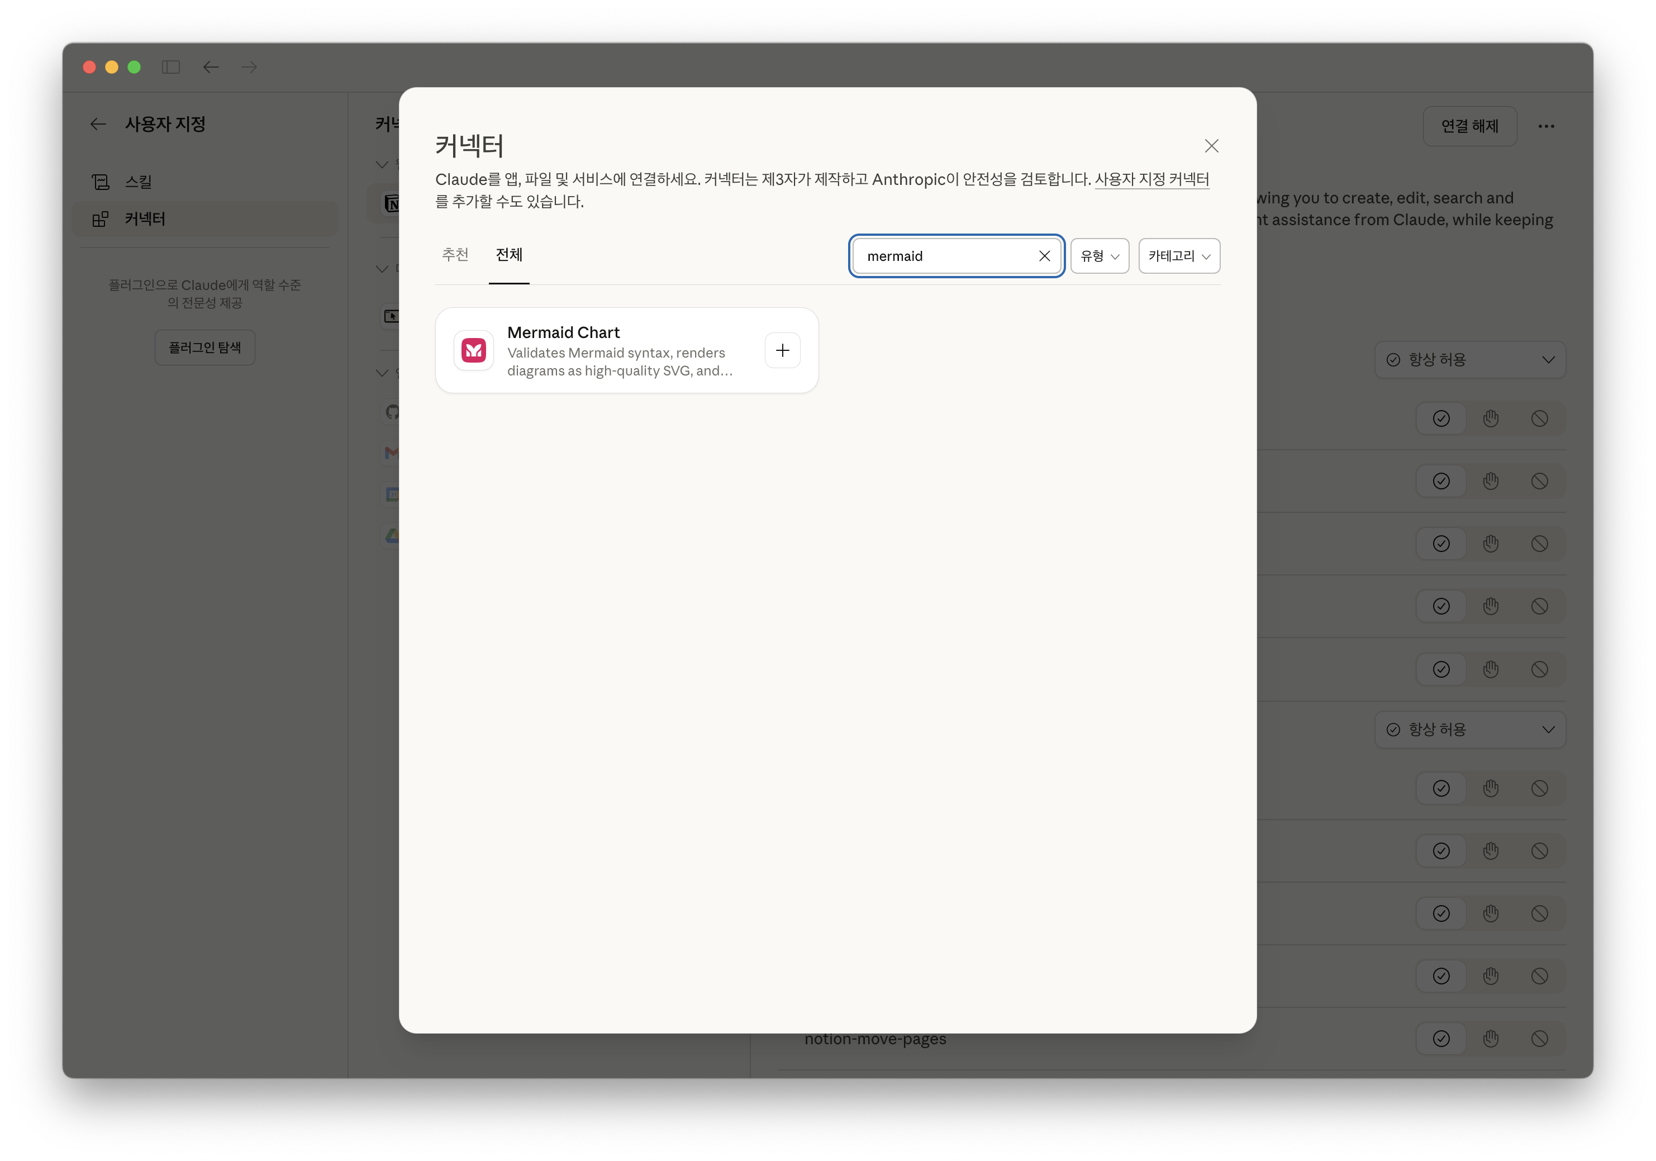
Task: Click the Mermaid Chart logo icon
Action: (474, 350)
